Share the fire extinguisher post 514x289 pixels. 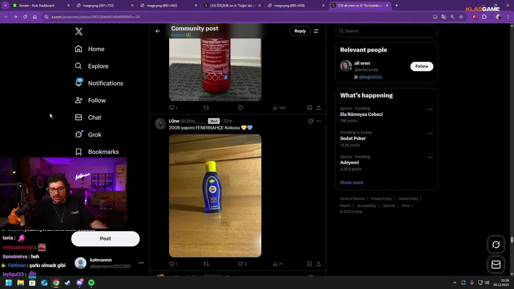tap(318, 108)
